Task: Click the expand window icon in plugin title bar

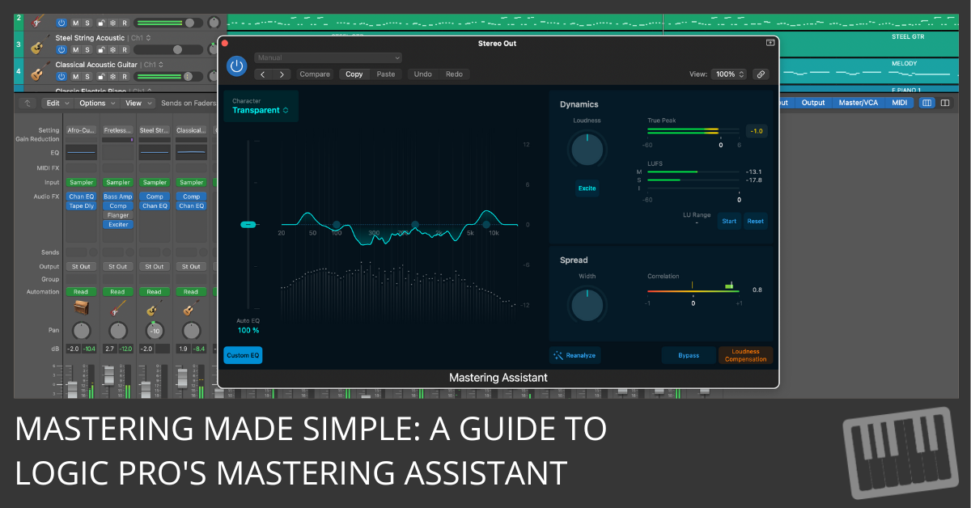Action: pyautogui.click(x=770, y=43)
